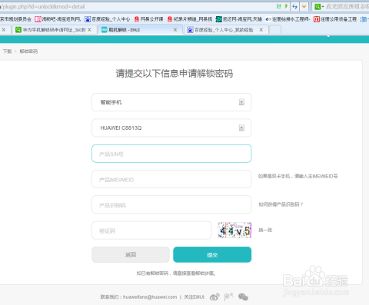
Task: Open the 注册公用设备工程 bookmark
Action: click(335, 19)
